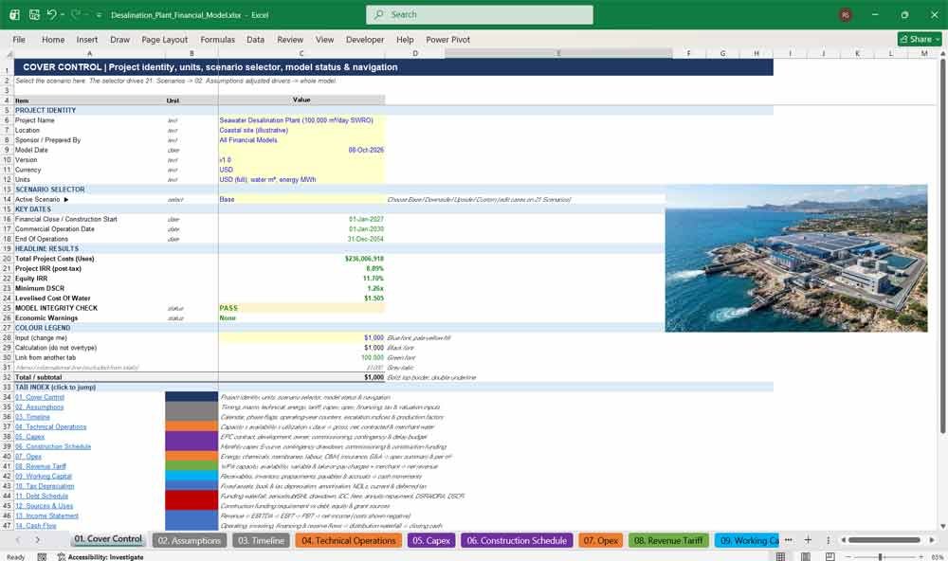Screen dimensions: 948x561
Task: Click the previous sheet navigation arrow
Action: (18, 540)
